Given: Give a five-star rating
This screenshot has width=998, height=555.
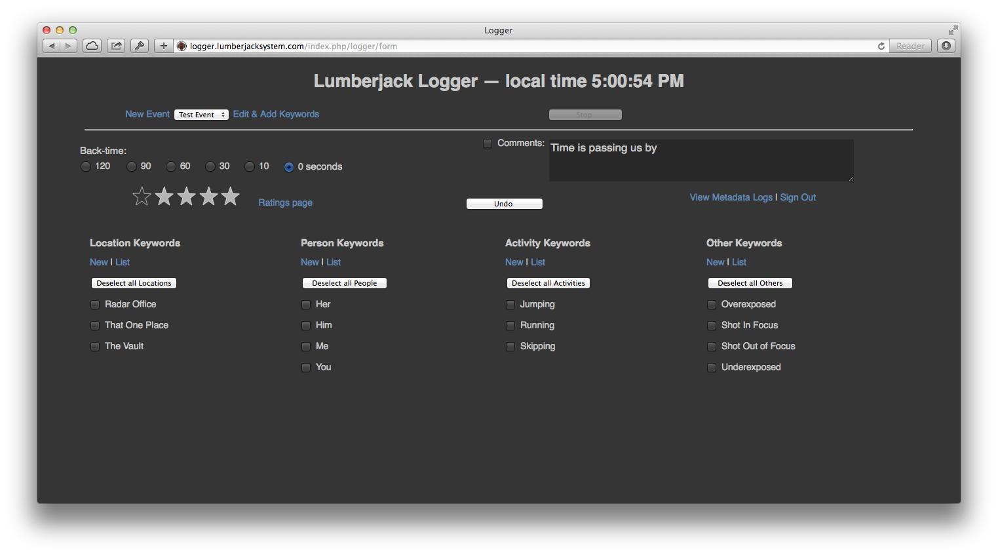Looking at the screenshot, I should pos(230,195).
